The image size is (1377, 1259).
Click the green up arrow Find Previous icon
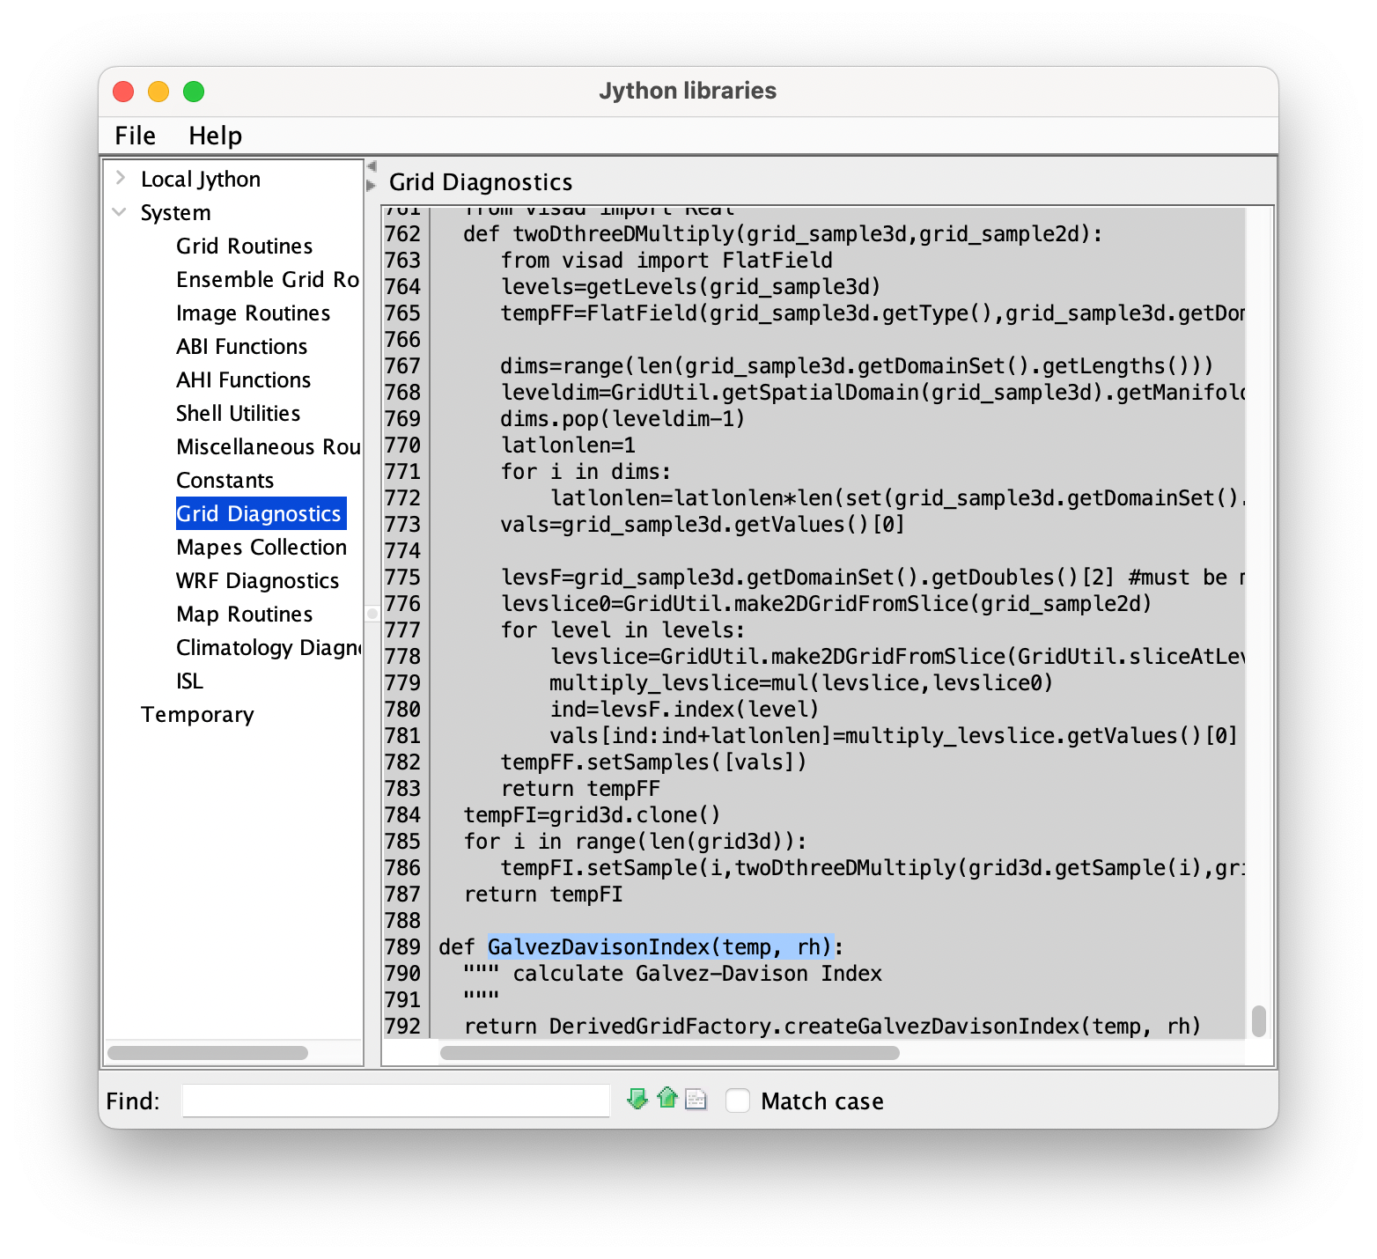(667, 1098)
